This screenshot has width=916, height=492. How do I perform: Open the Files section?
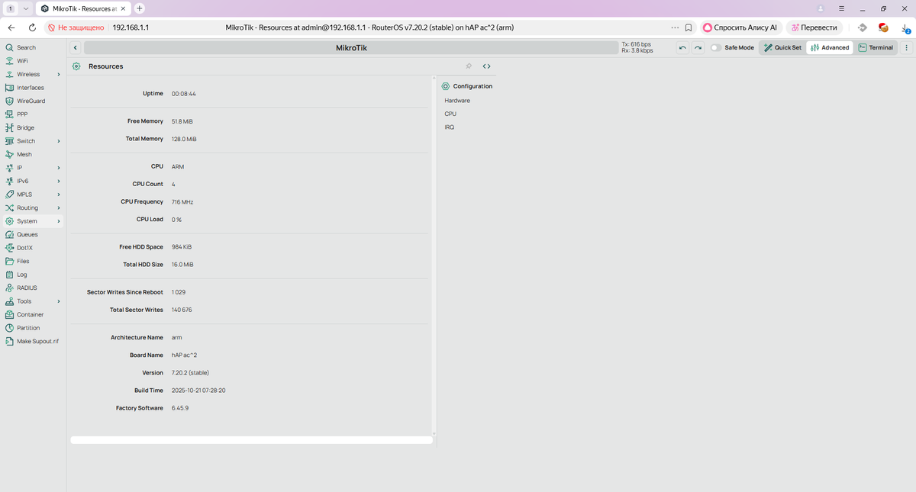pos(23,261)
